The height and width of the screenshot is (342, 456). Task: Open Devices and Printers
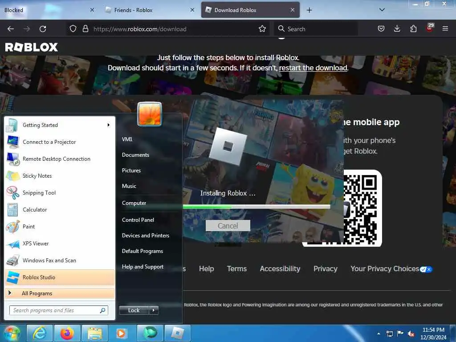coord(146,236)
